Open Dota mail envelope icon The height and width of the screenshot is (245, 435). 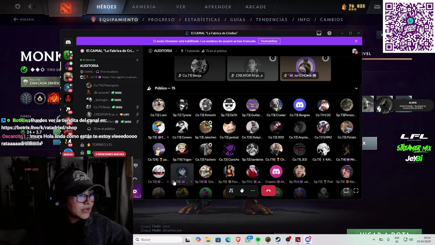377,6
